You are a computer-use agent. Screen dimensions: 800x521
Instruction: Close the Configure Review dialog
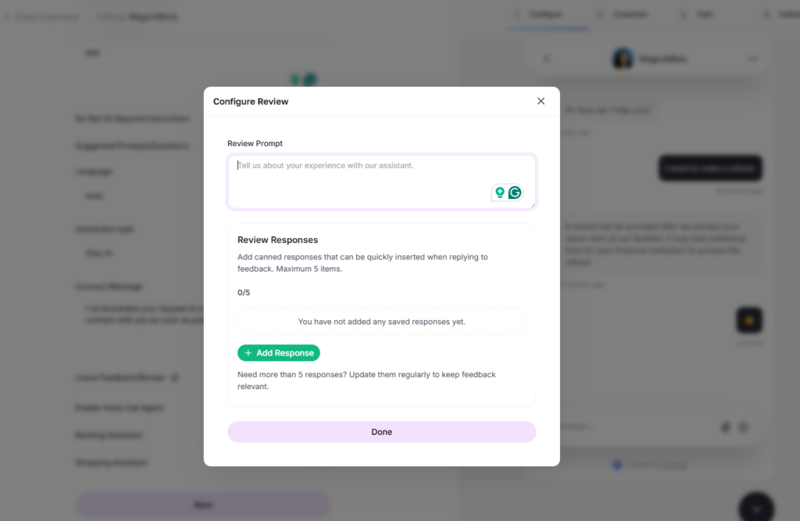click(541, 101)
